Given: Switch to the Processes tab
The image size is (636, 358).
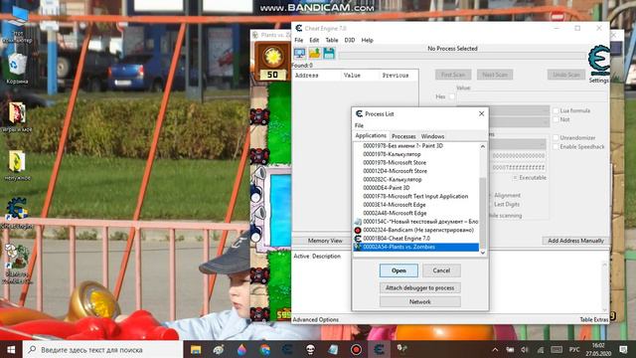Looking at the screenshot, I should click(x=403, y=136).
